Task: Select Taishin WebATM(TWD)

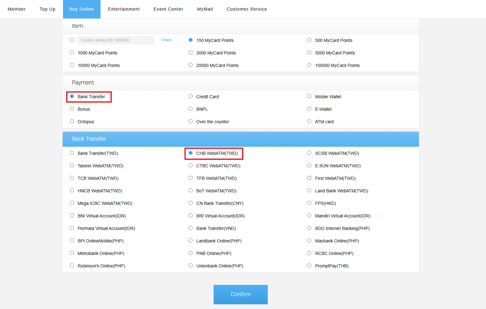Action: 72,166
